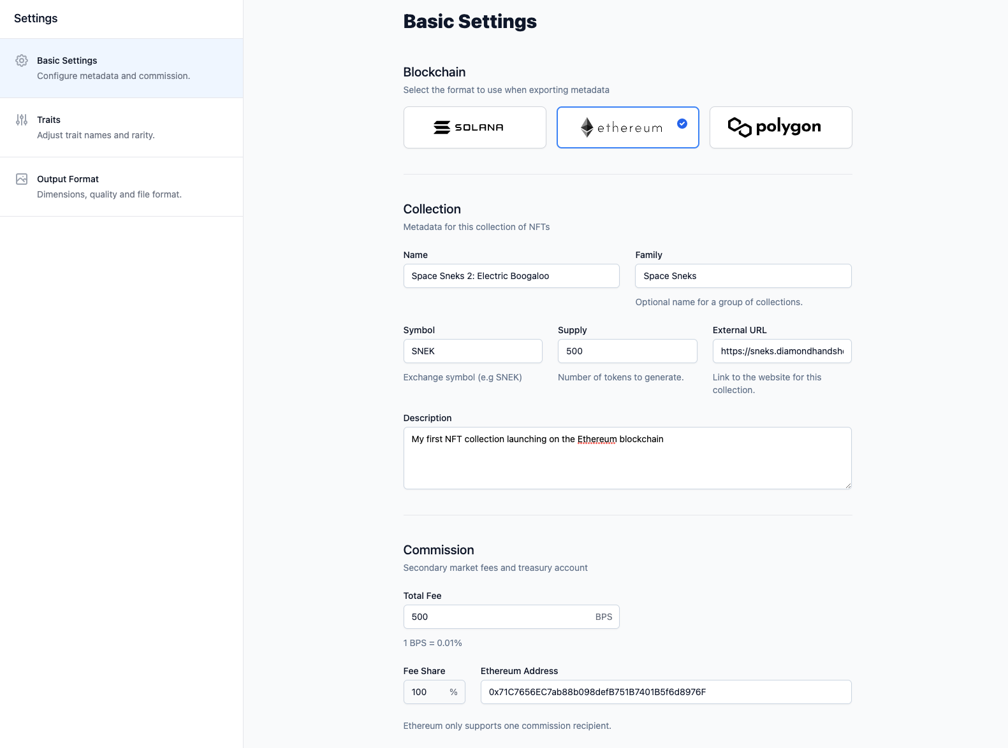The image size is (1008, 748).
Task: Click the Symbol input field
Action: pyautogui.click(x=473, y=351)
